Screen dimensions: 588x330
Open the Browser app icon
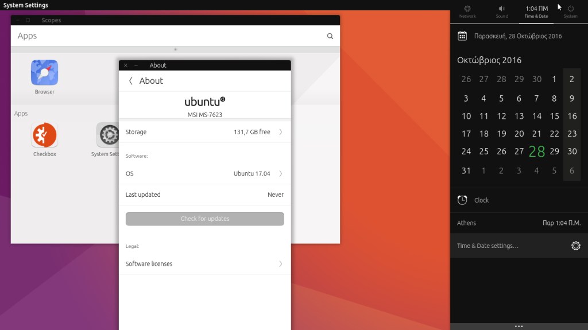[x=44, y=73]
